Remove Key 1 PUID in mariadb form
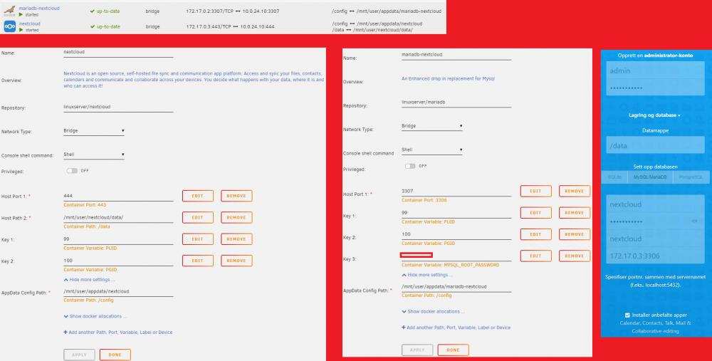 coord(575,212)
